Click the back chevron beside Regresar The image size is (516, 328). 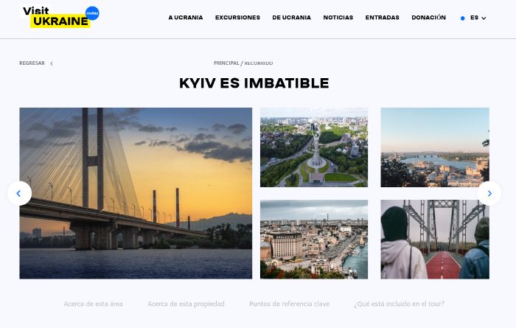(52, 63)
